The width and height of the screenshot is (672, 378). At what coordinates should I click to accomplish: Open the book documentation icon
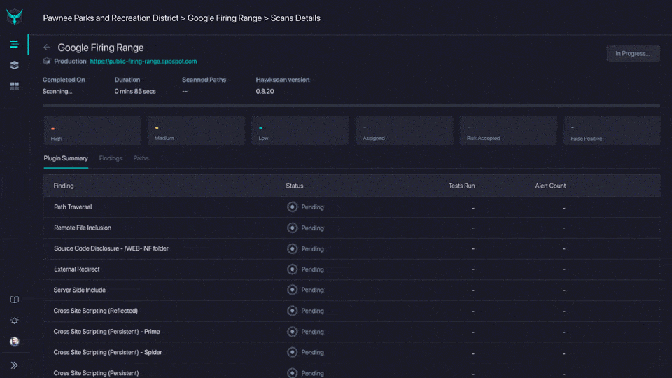pos(15,300)
